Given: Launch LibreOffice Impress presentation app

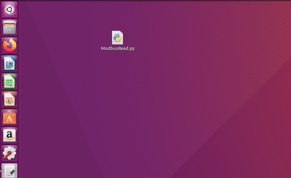Looking at the screenshot, I should (x=9, y=100).
